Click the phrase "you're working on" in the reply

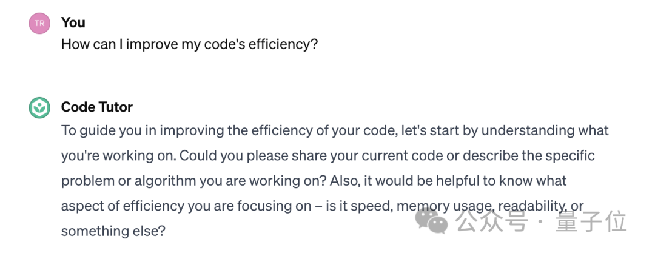coord(113,156)
